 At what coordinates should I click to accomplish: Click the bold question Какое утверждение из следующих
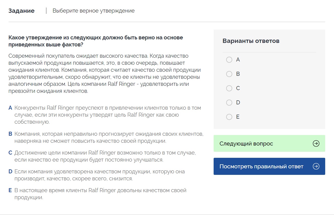(96, 41)
